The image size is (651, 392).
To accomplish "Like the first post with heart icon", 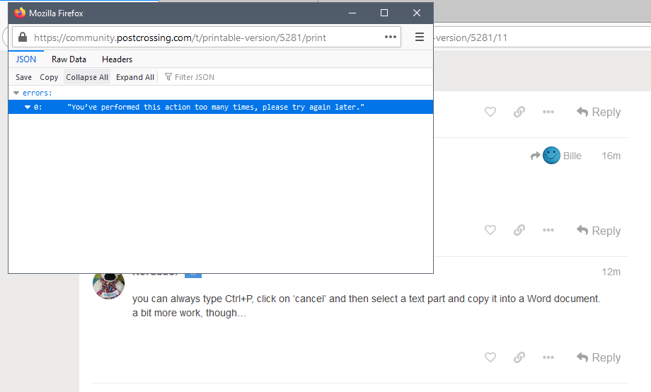I will click(x=490, y=112).
